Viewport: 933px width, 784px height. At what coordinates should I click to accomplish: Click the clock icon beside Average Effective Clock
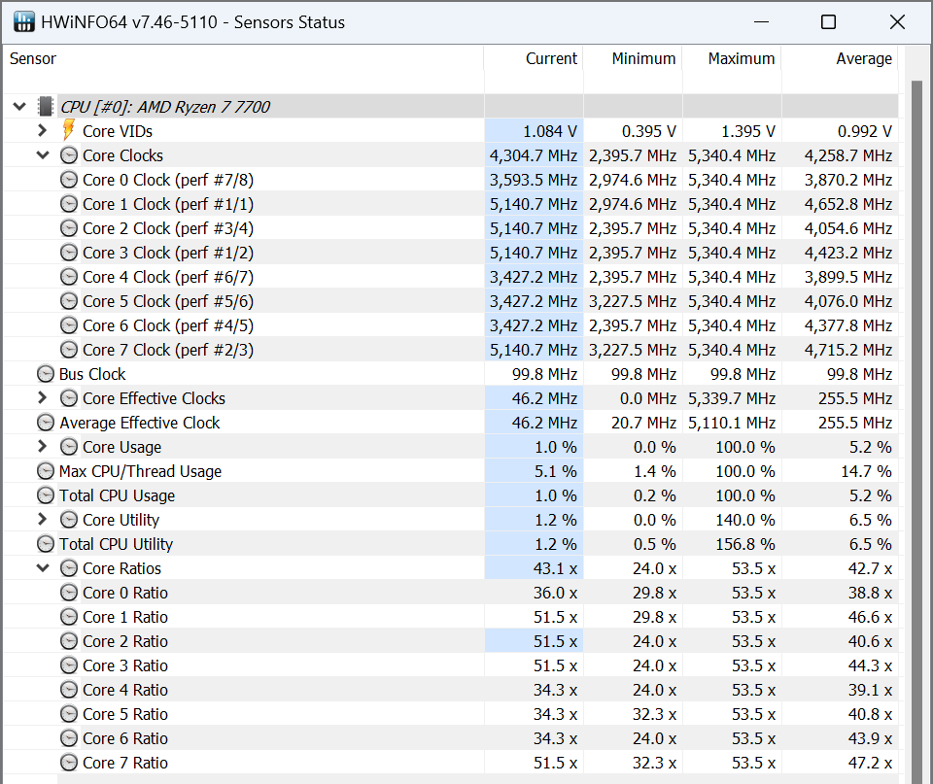coord(46,423)
